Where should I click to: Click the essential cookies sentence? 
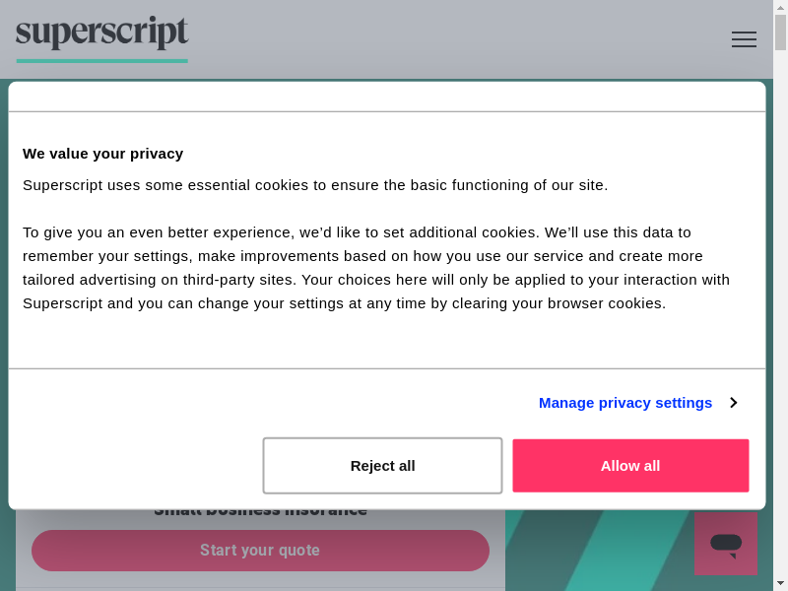315,185
